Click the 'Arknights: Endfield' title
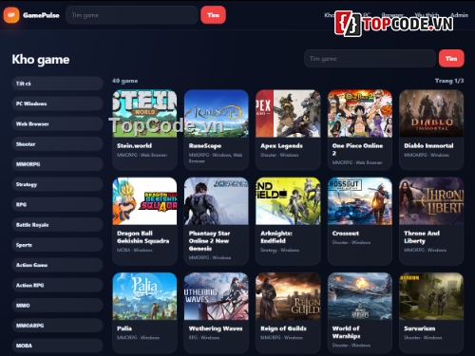The image size is (475, 356). tap(276, 237)
